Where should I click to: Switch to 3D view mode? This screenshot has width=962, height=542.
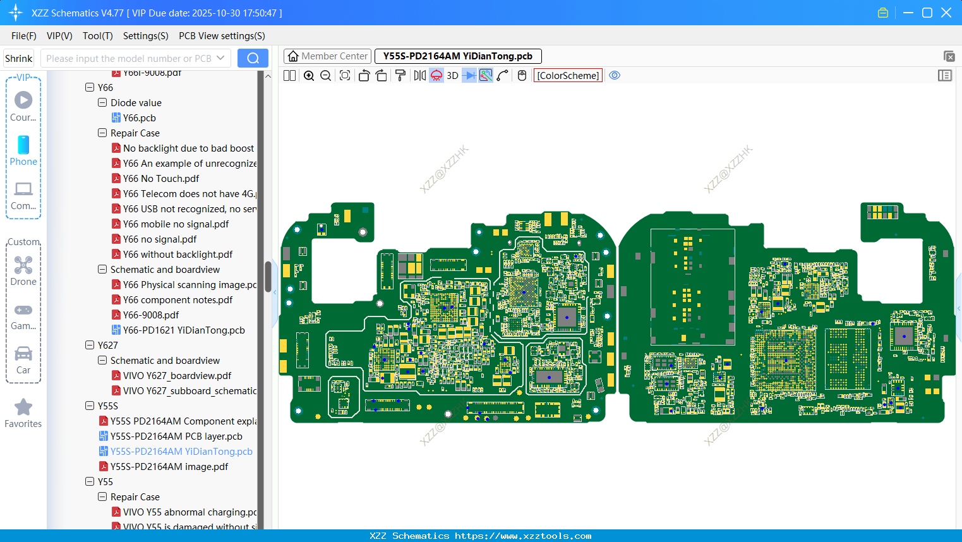click(x=453, y=75)
